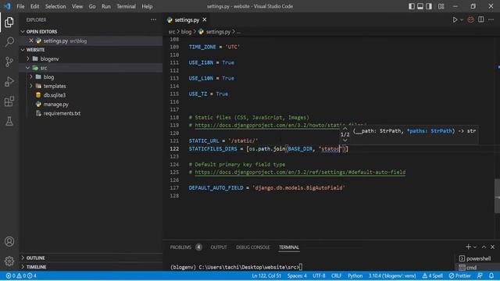The image size is (500, 281).
Task: Open the Help menu
Action: click(x=147, y=6)
